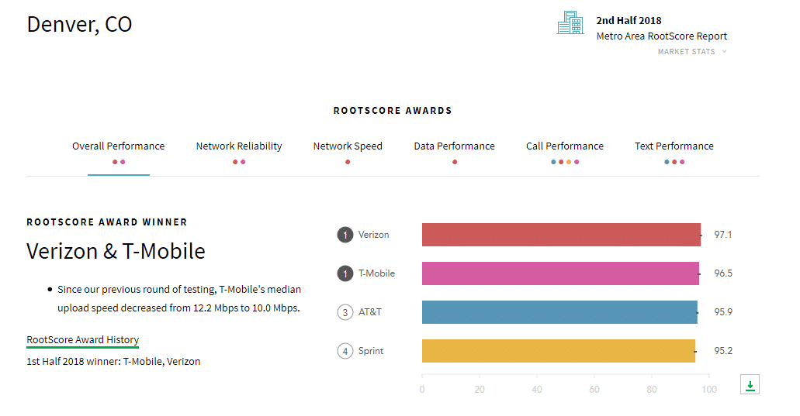The image size is (800, 416).
Task: Click the pink T-Mobile score bar
Action: coord(560,273)
